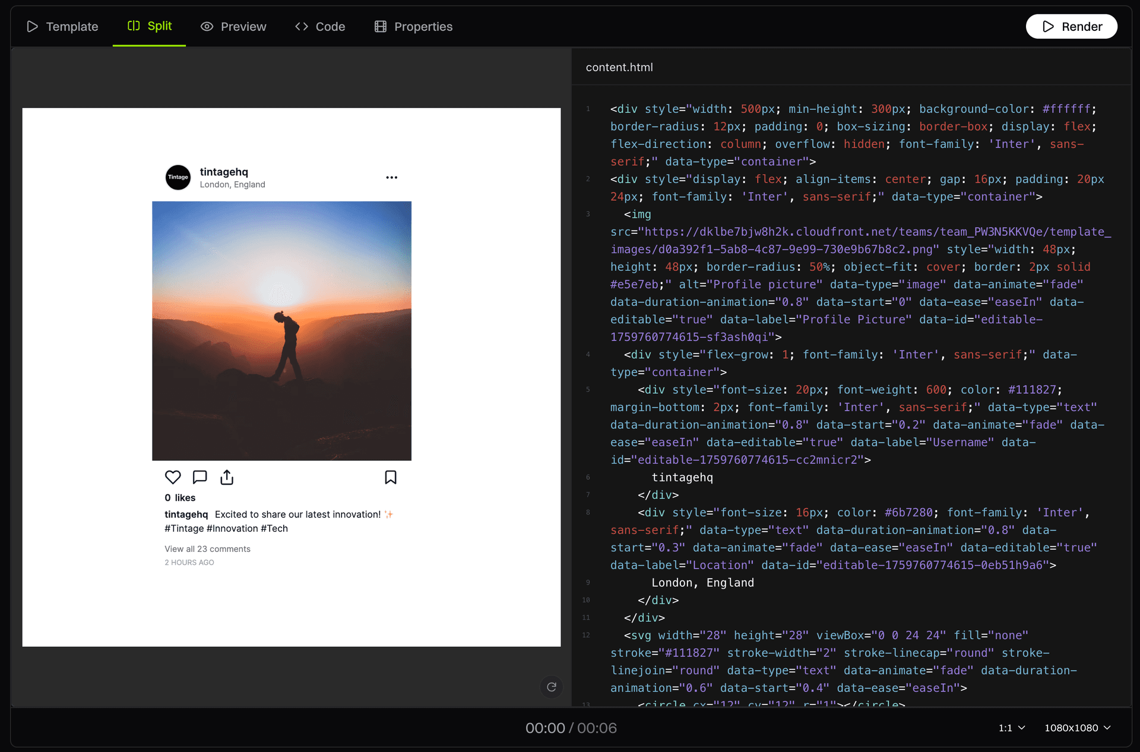Screen dimensions: 1140x752
Task: Click the tintagehq username text
Action: tap(224, 172)
